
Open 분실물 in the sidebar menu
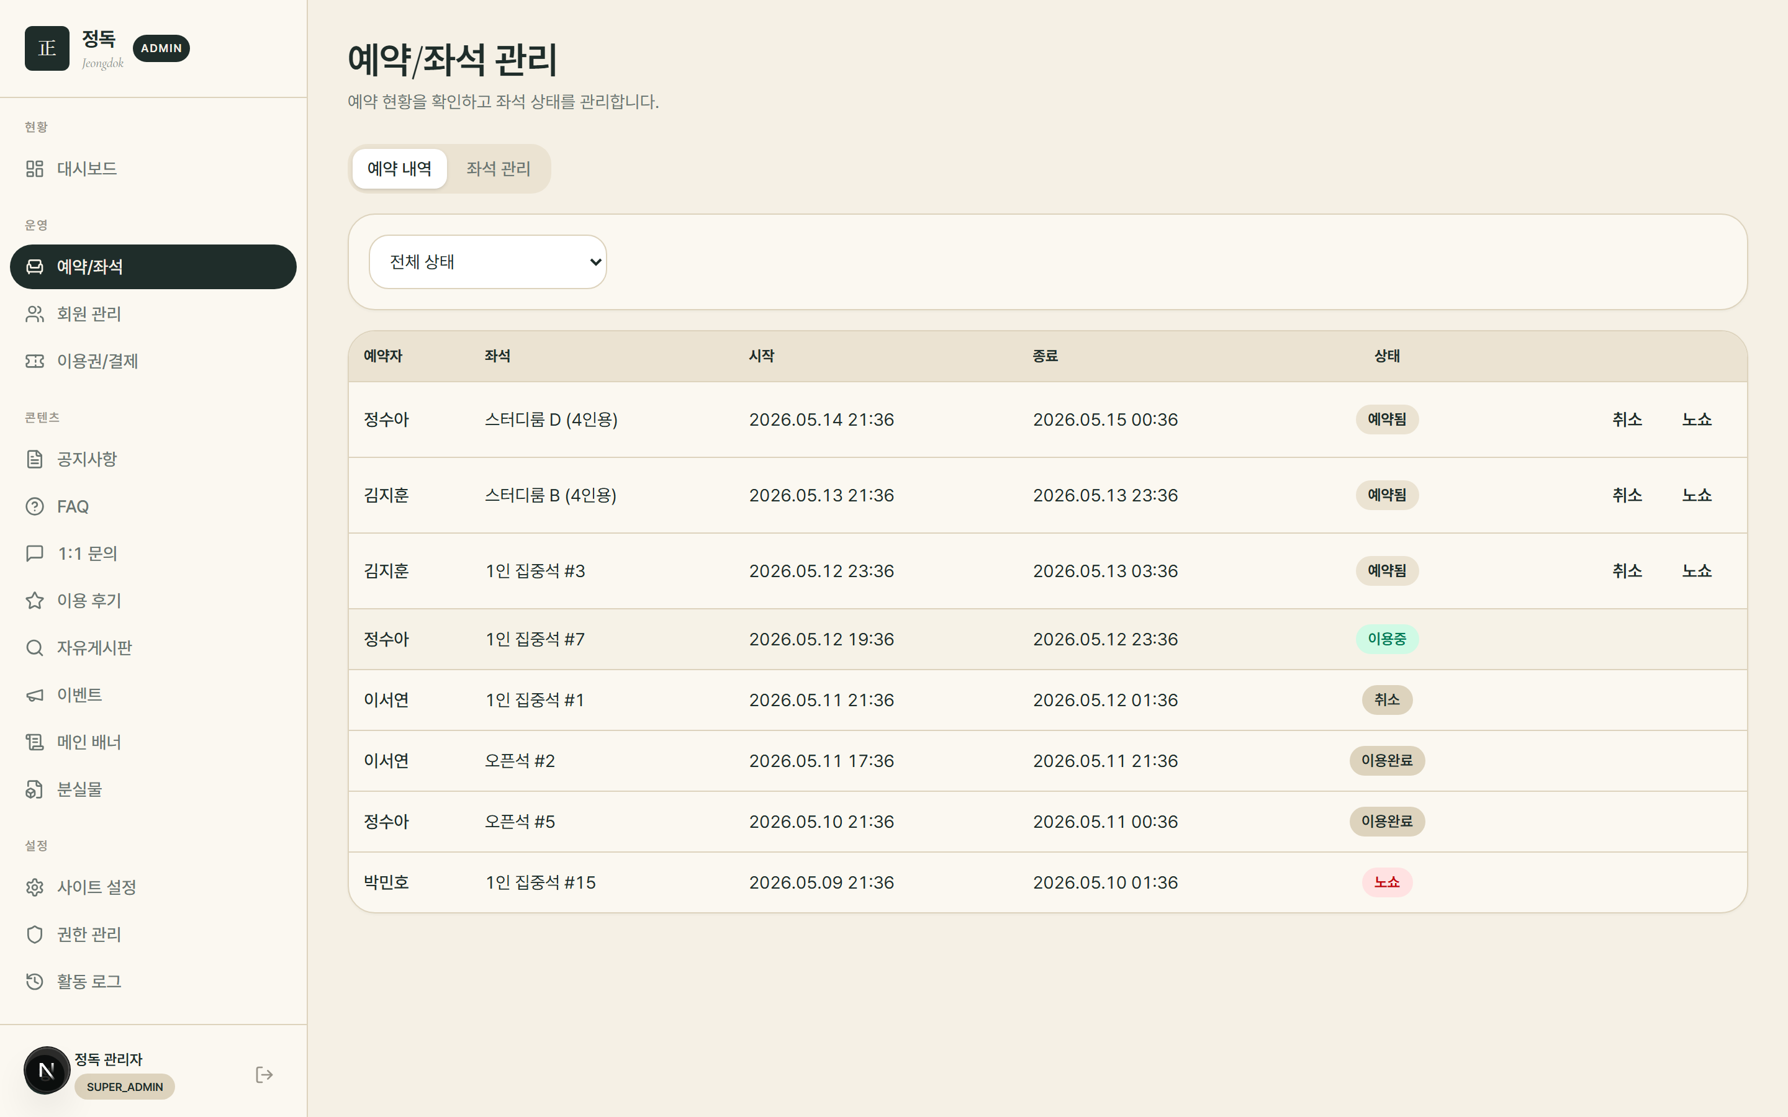[153, 790]
